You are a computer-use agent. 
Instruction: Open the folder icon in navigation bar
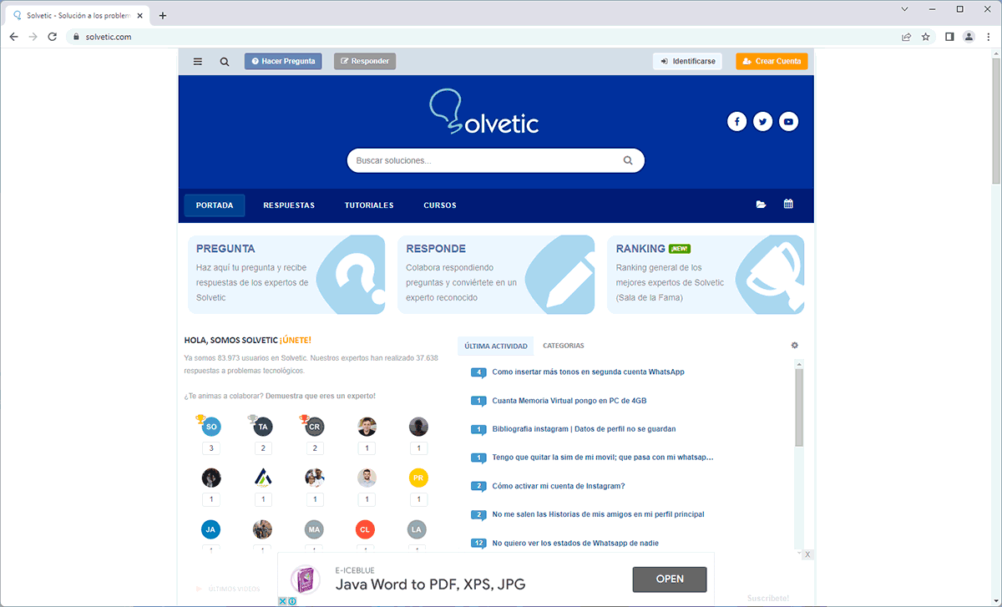[x=761, y=205]
